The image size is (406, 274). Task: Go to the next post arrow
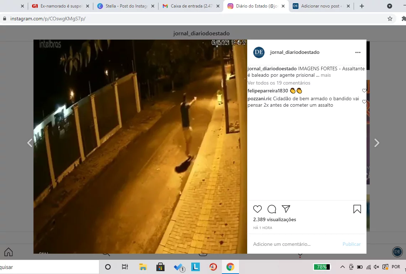point(377,143)
